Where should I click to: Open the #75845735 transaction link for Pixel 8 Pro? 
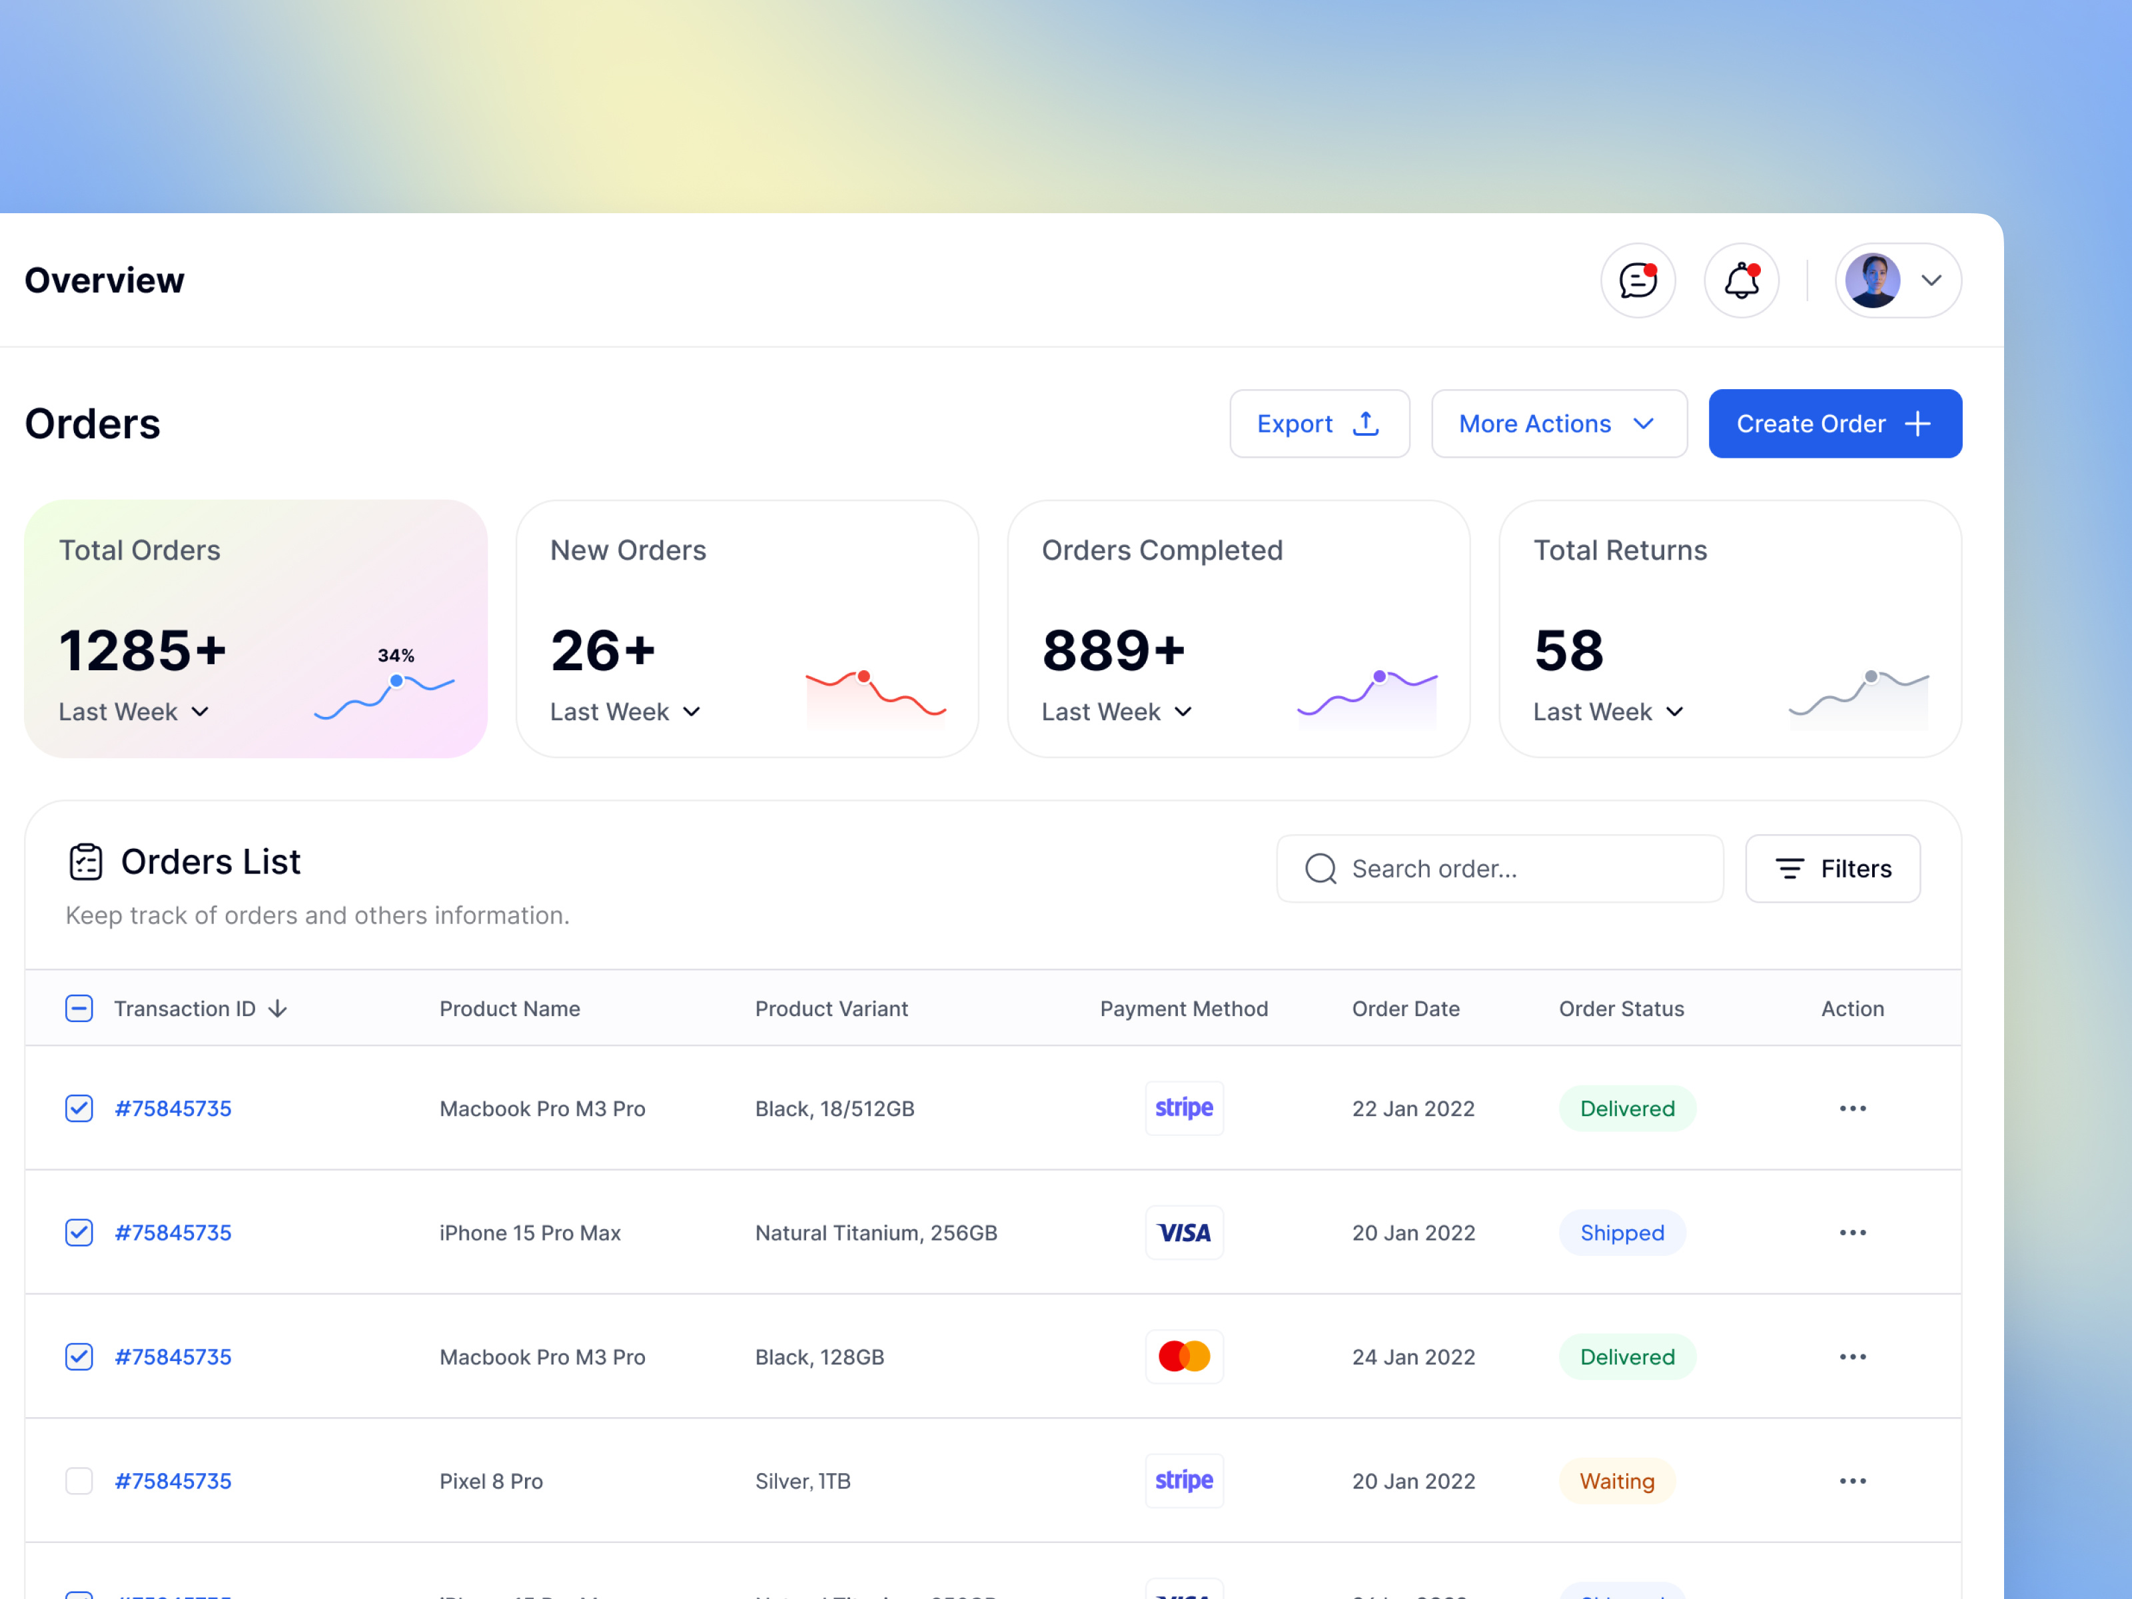tap(173, 1480)
